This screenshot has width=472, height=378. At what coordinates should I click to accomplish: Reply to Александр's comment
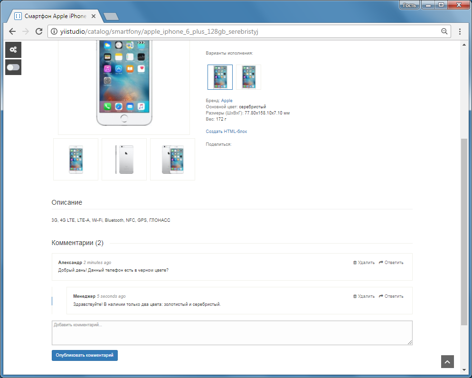coord(391,263)
